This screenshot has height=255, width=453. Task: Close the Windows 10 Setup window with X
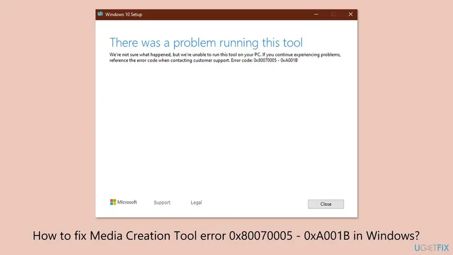click(351, 14)
